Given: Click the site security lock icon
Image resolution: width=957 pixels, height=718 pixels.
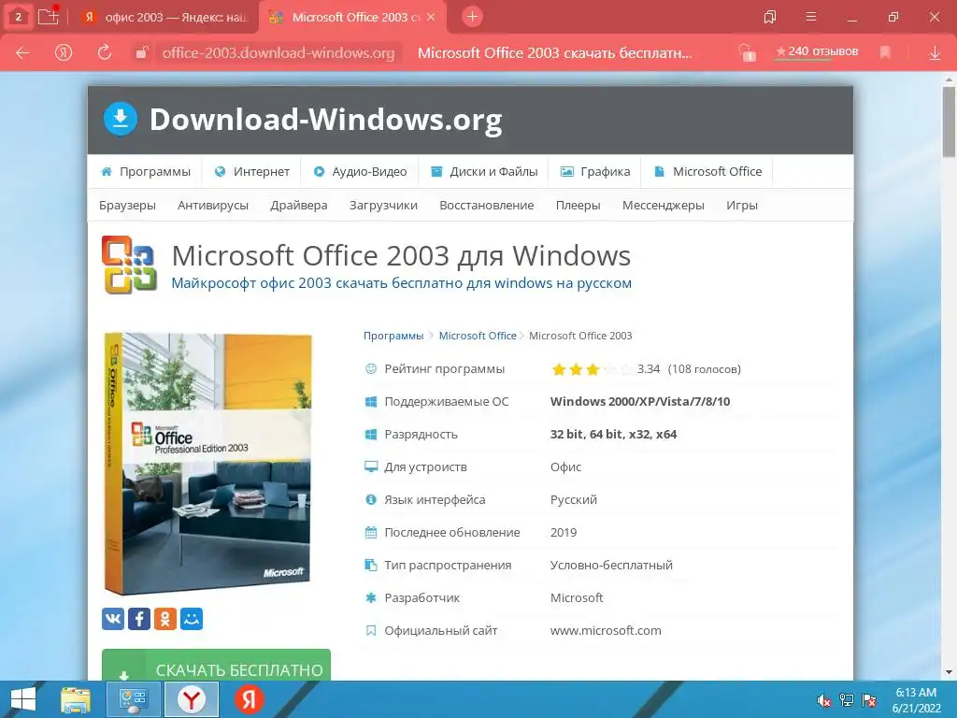Looking at the screenshot, I should pyautogui.click(x=142, y=52).
